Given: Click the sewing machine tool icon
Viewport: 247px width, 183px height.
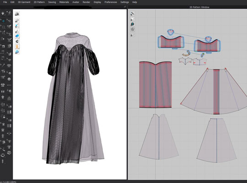Looking at the screenshot, I should (x=3, y=46).
